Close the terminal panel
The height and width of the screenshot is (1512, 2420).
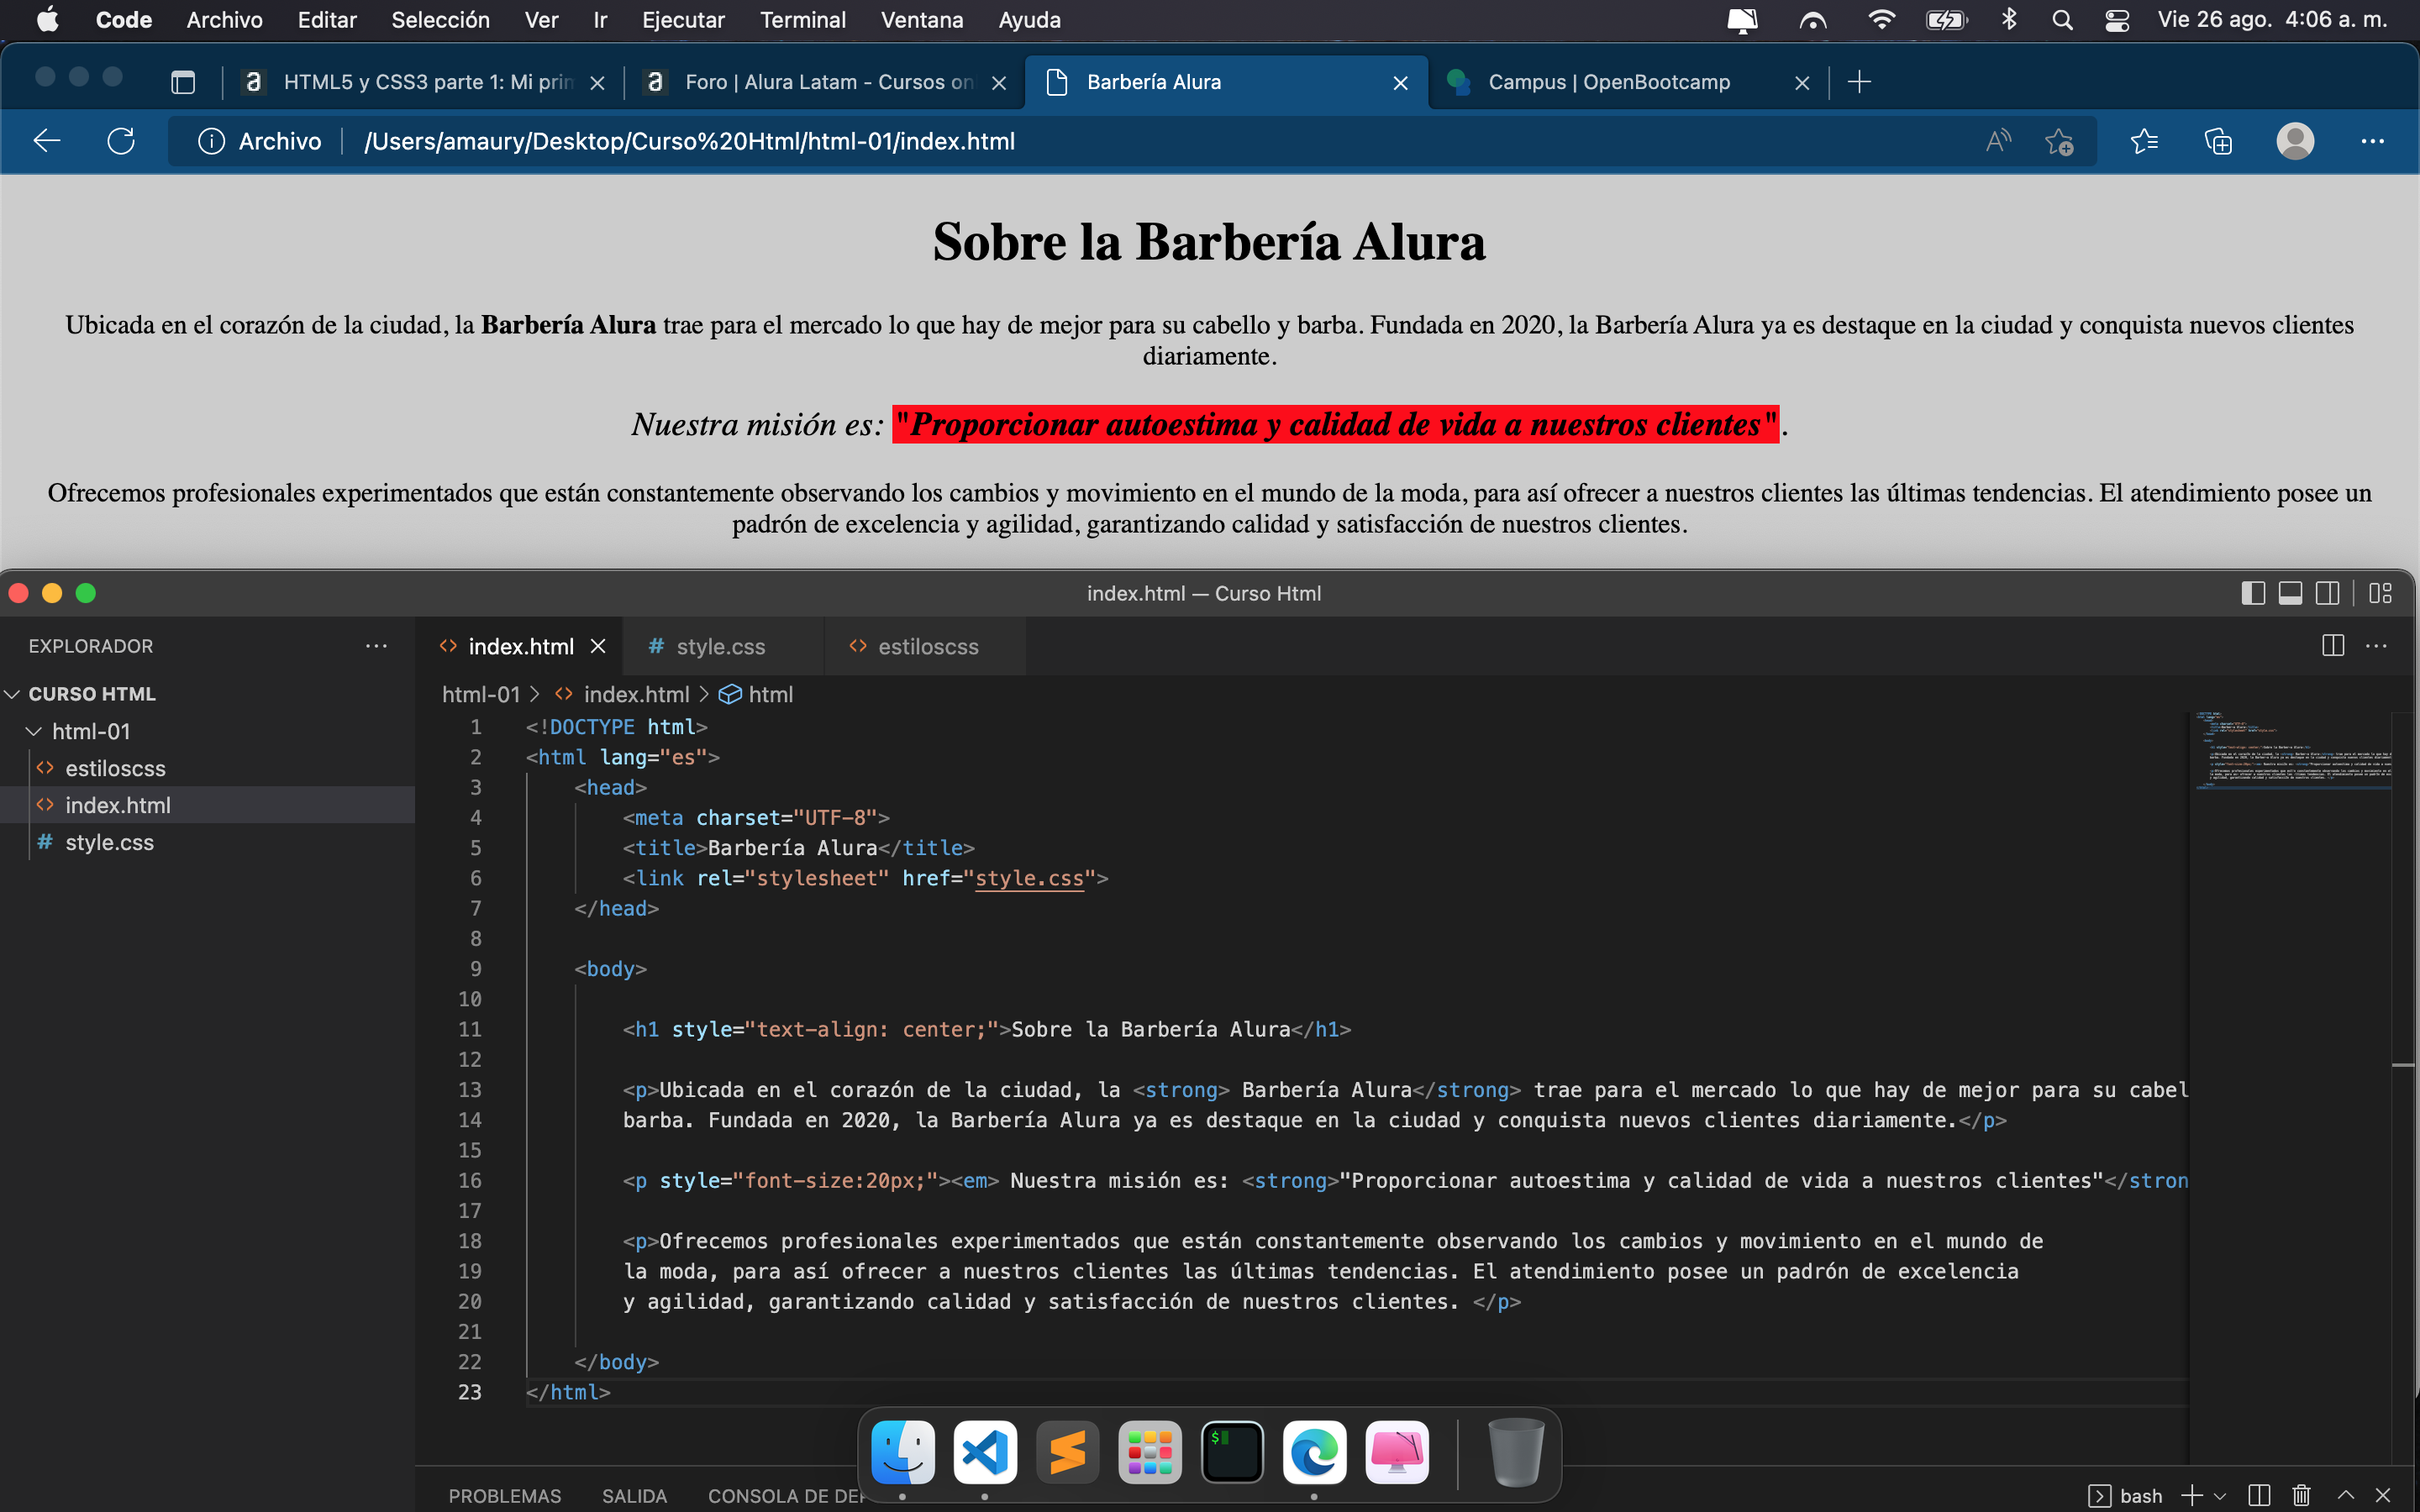tap(2383, 1495)
